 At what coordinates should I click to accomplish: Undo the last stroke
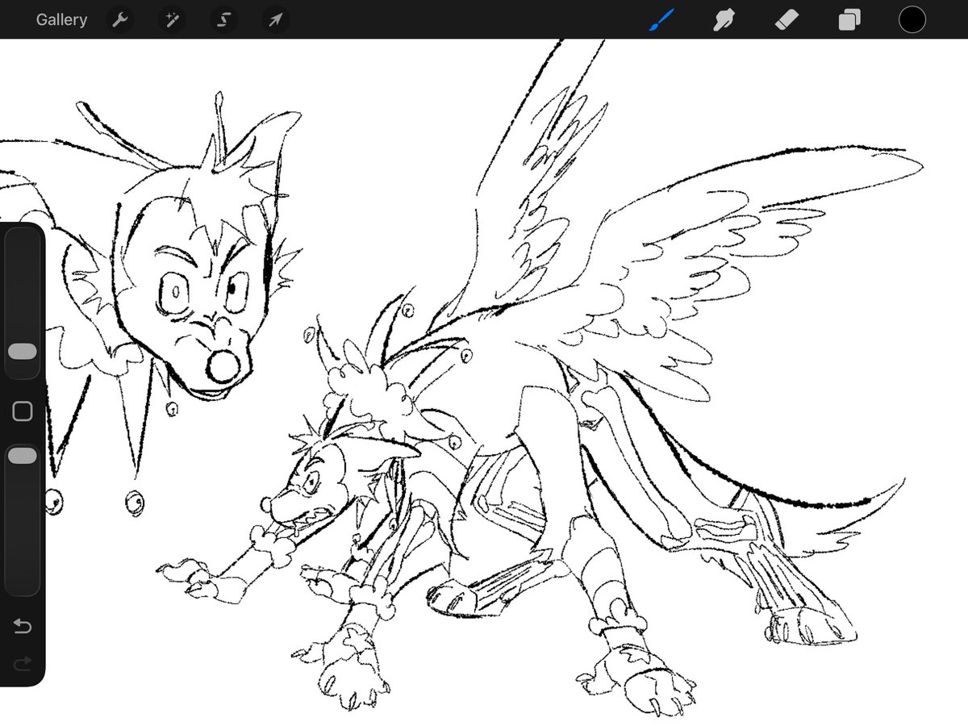(23, 627)
